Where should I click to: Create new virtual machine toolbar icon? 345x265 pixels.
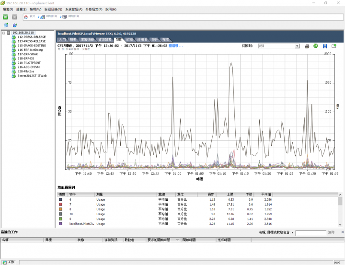coord(6,25)
